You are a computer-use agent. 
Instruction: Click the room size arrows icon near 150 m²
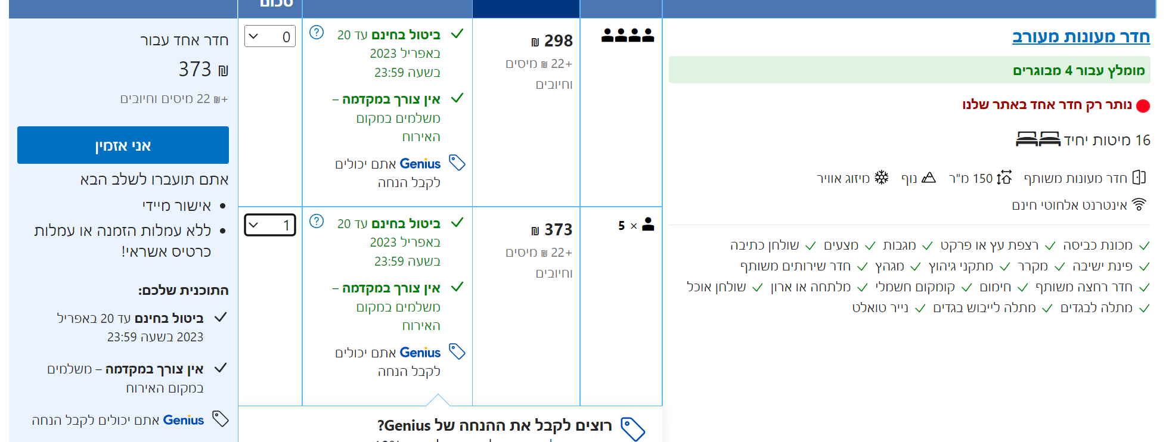1005,177
